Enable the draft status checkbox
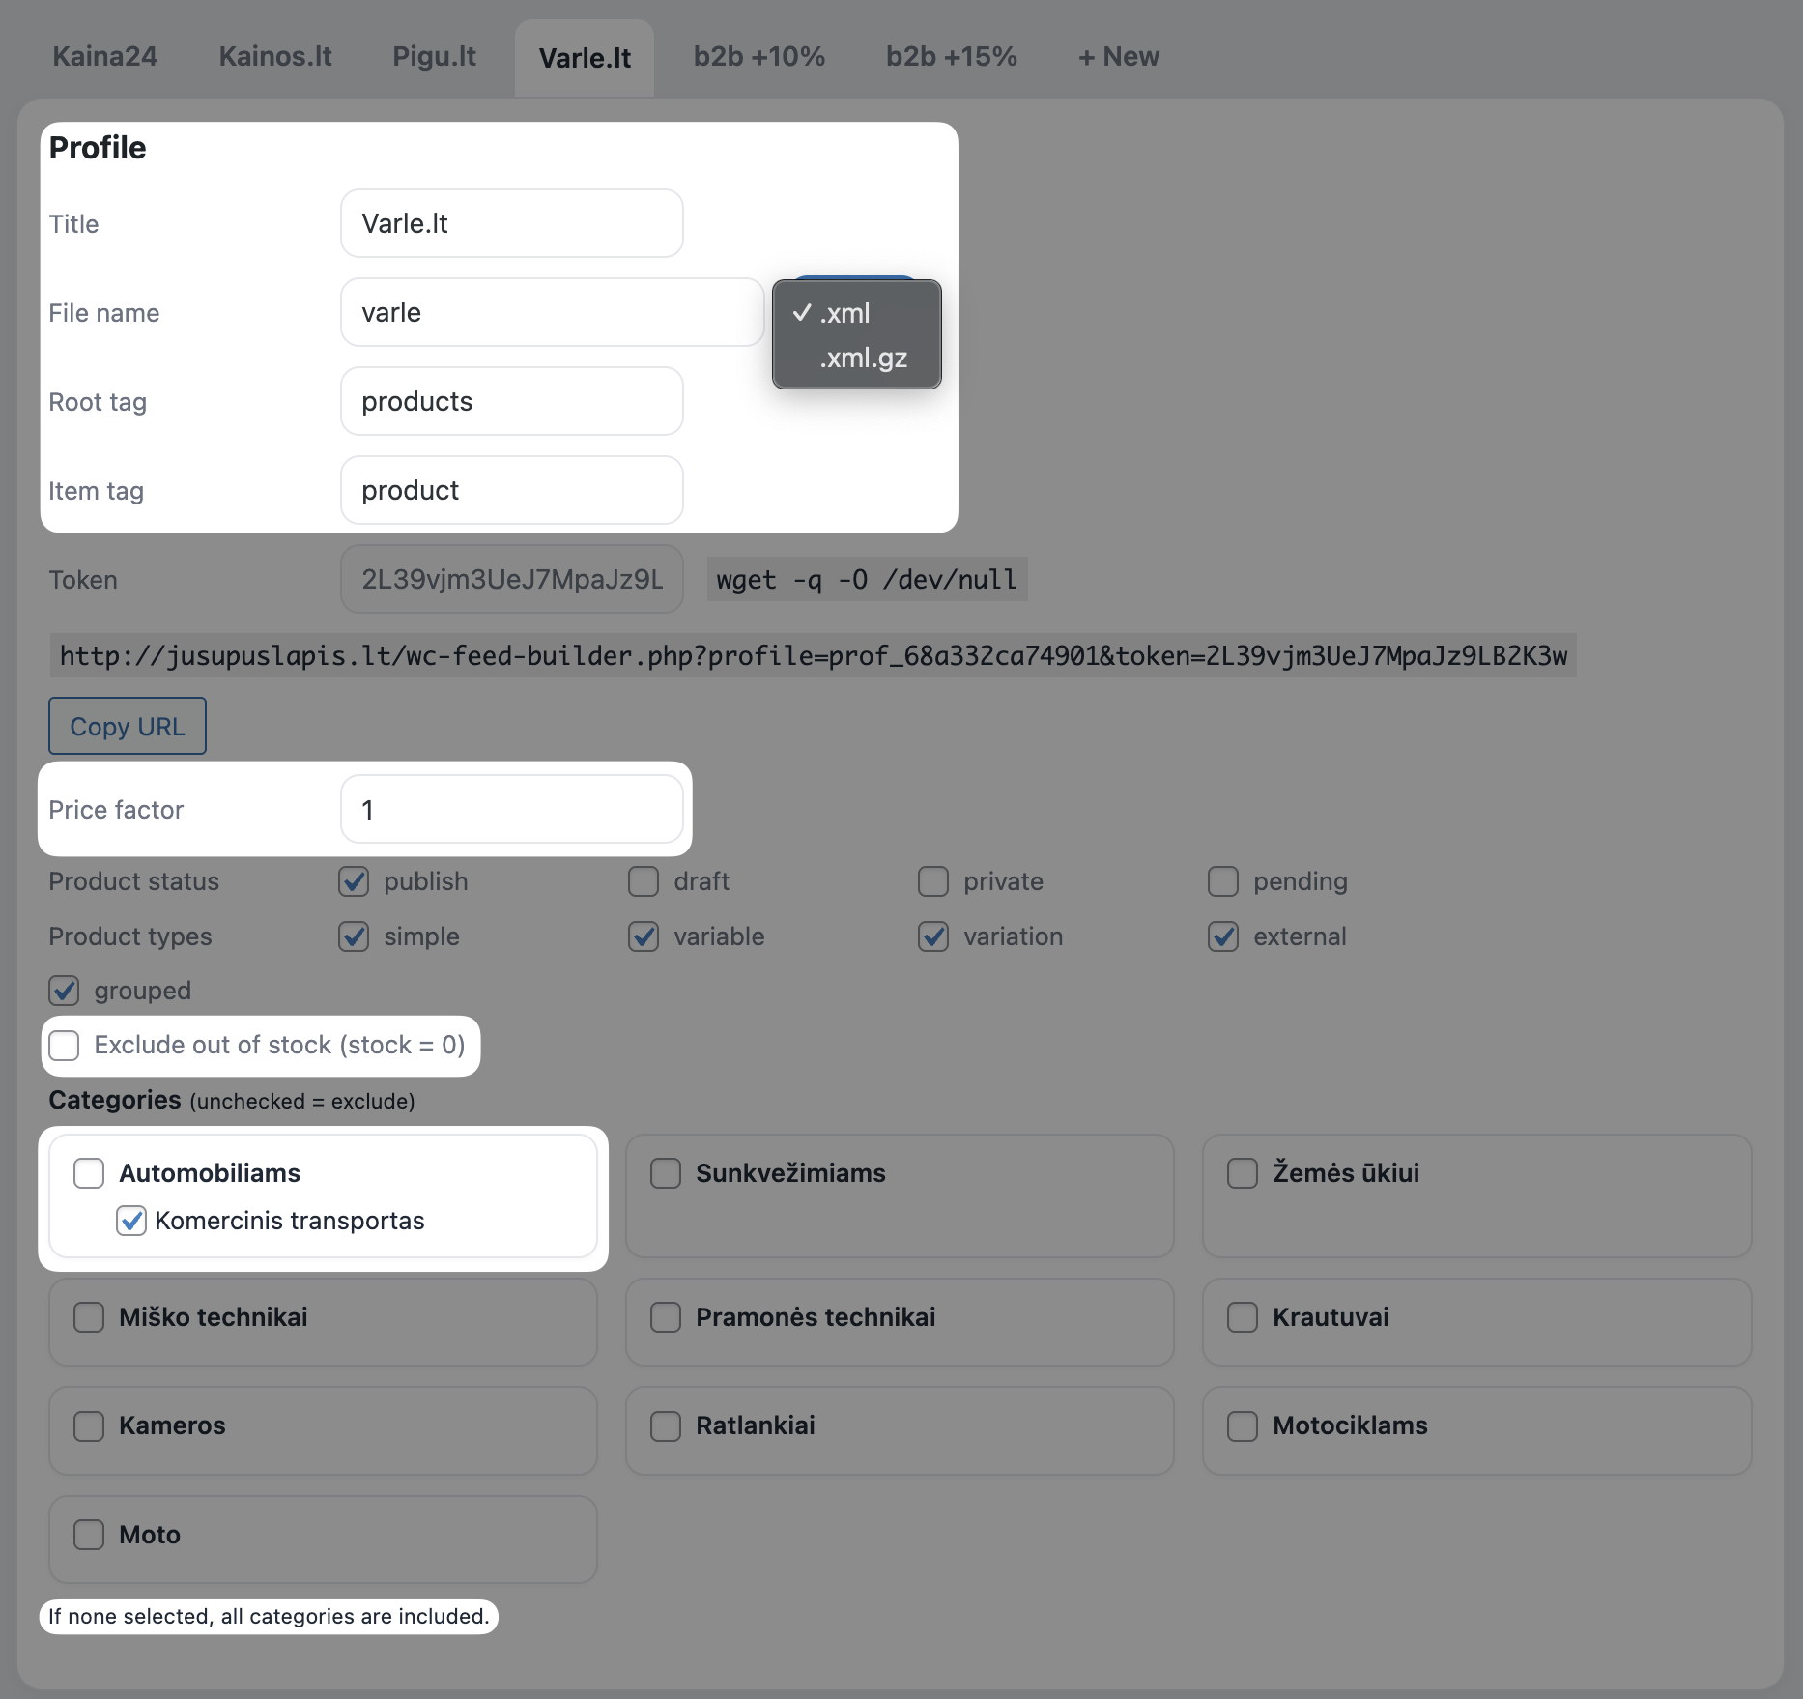The image size is (1803, 1699). pyautogui.click(x=644, y=881)
